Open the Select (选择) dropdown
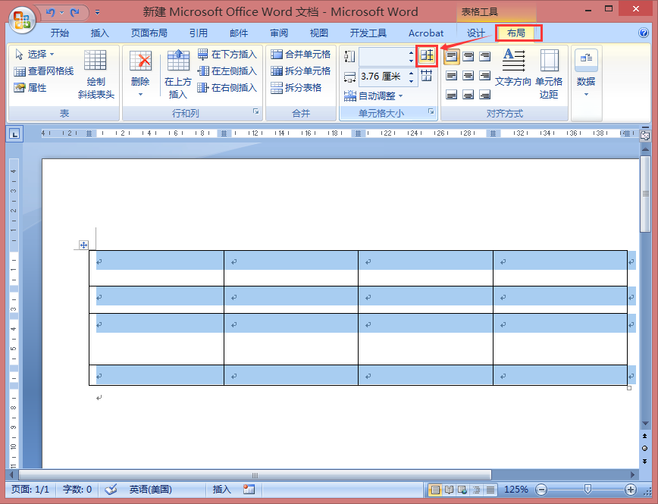 click(34, 54)
